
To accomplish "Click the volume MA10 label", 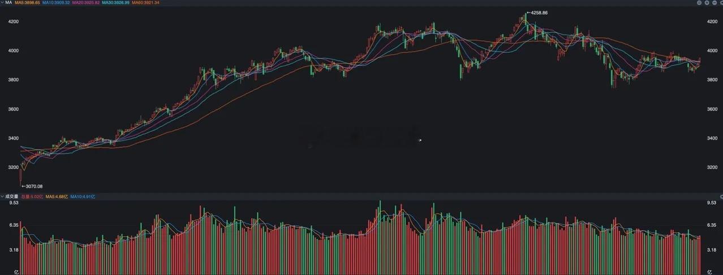I will [x=83, y=196].
